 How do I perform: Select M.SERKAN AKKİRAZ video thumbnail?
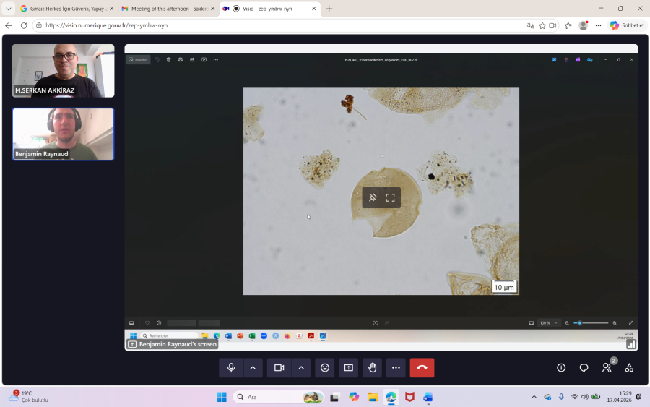[x=63, y=70]
